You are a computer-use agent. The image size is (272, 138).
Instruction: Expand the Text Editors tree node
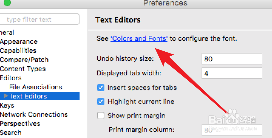coord(5,96)
